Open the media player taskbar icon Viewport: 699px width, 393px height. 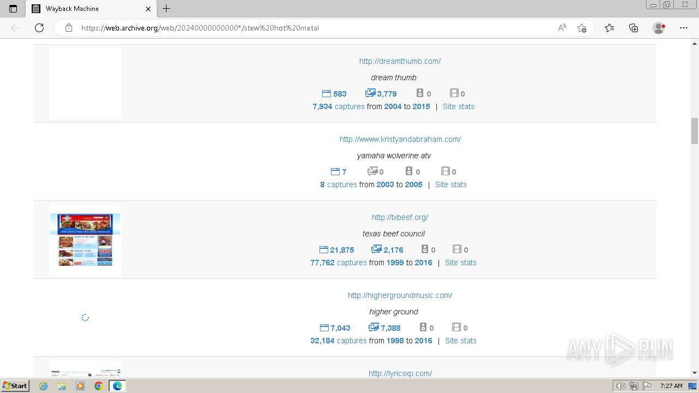(80, 386)
